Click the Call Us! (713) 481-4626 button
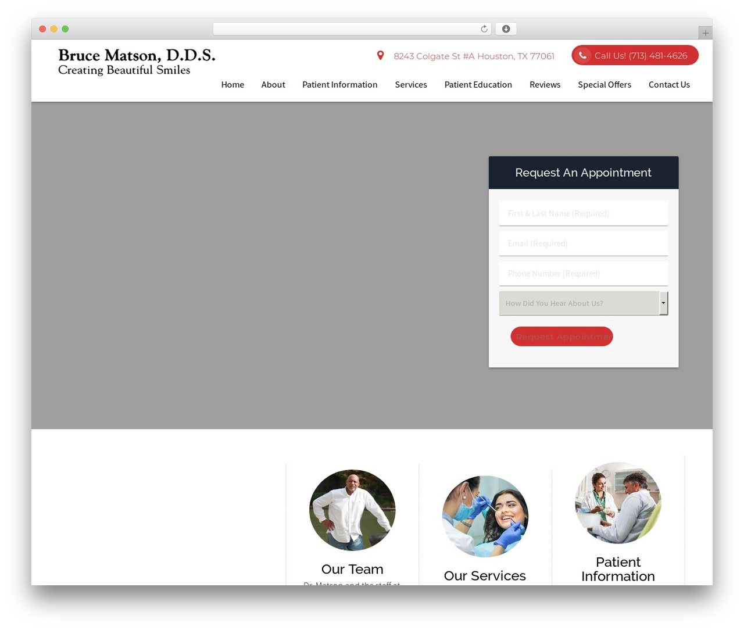This screenshot has width=744, height=630. (x=635, y=55)
